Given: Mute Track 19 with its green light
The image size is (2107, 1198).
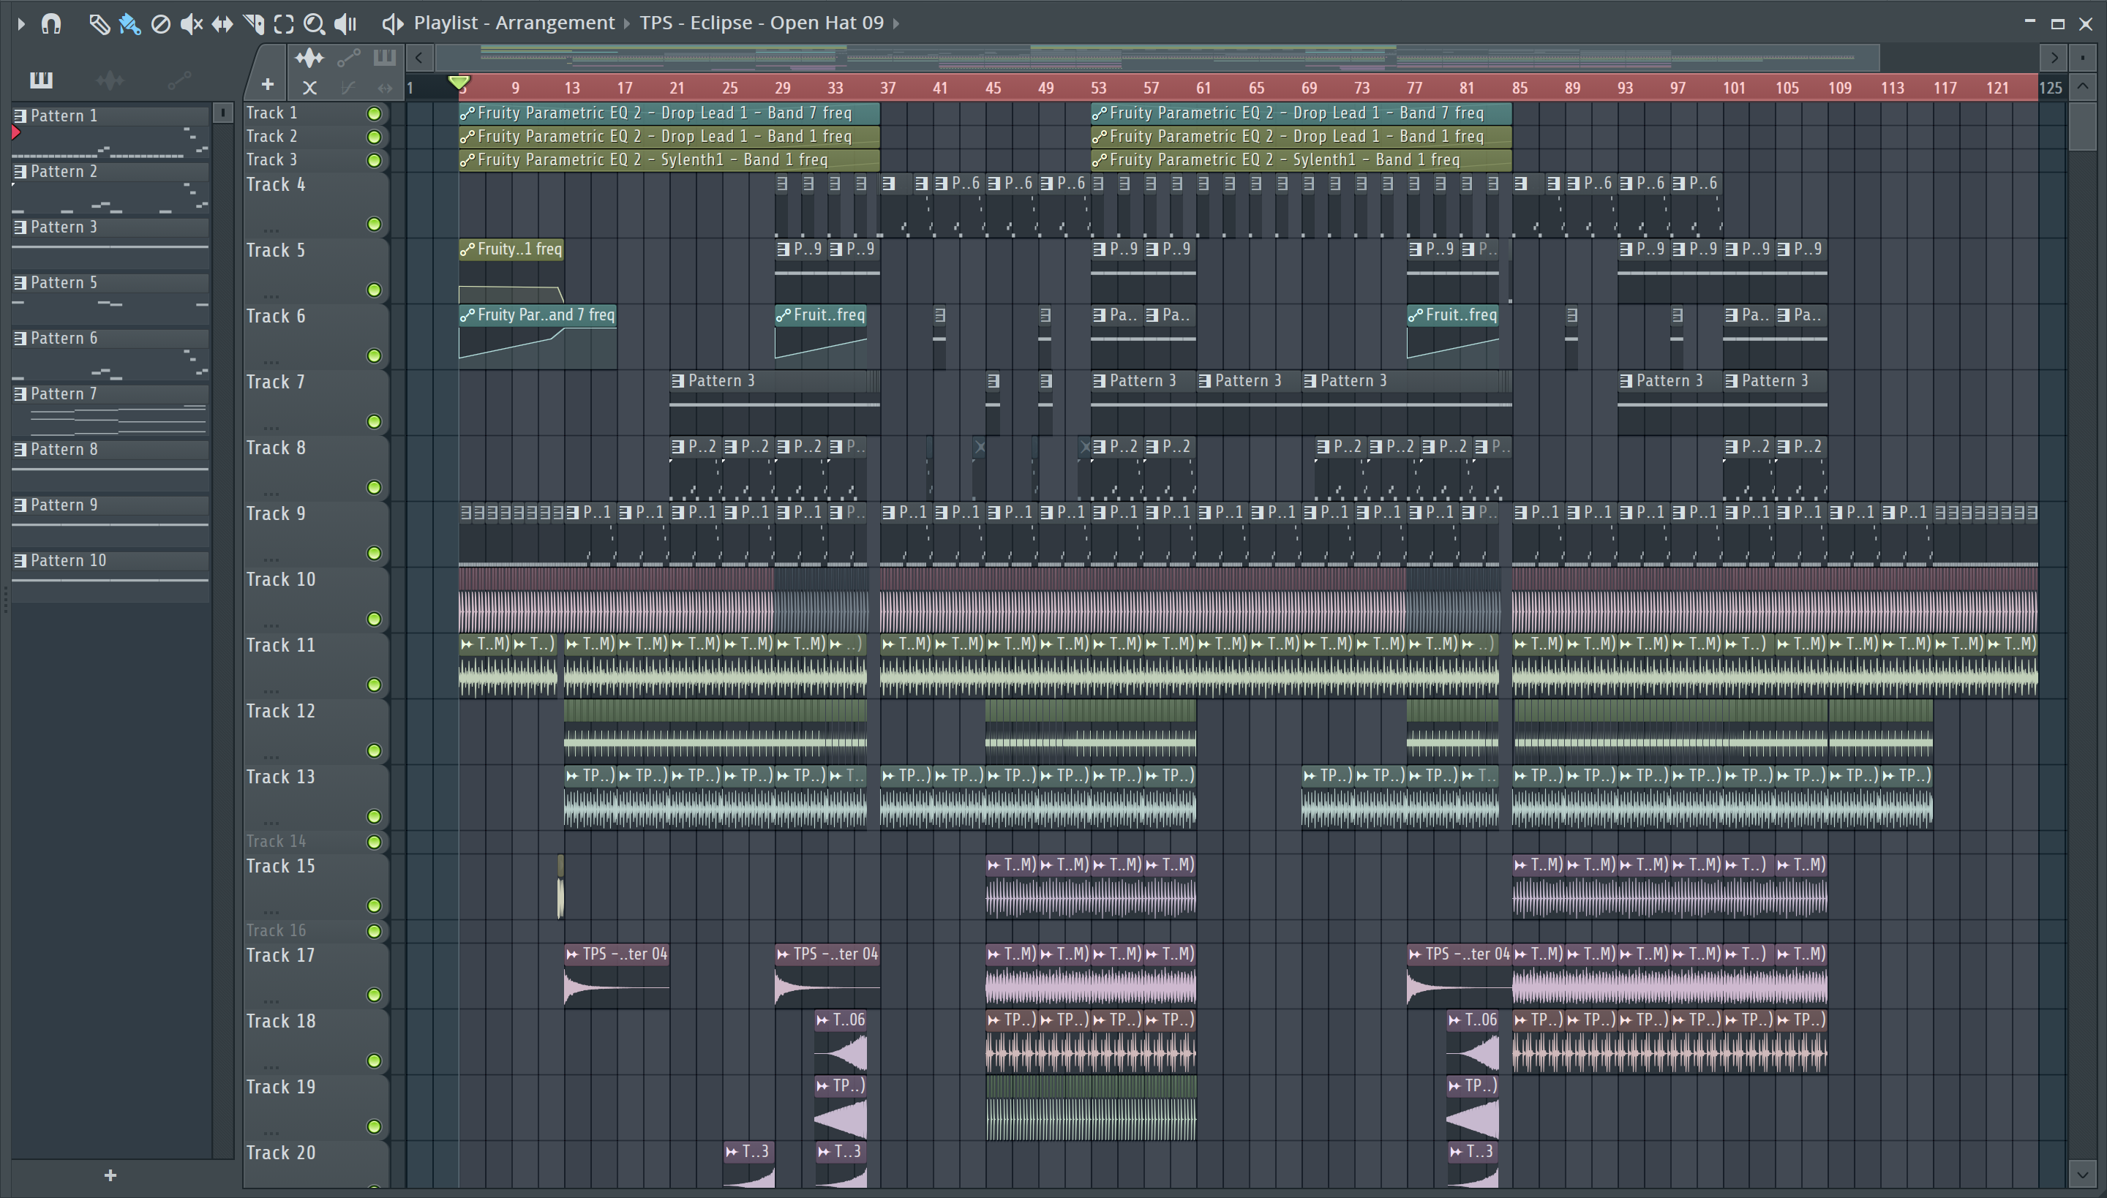Looking at the screenshot, I should 374,1127.
